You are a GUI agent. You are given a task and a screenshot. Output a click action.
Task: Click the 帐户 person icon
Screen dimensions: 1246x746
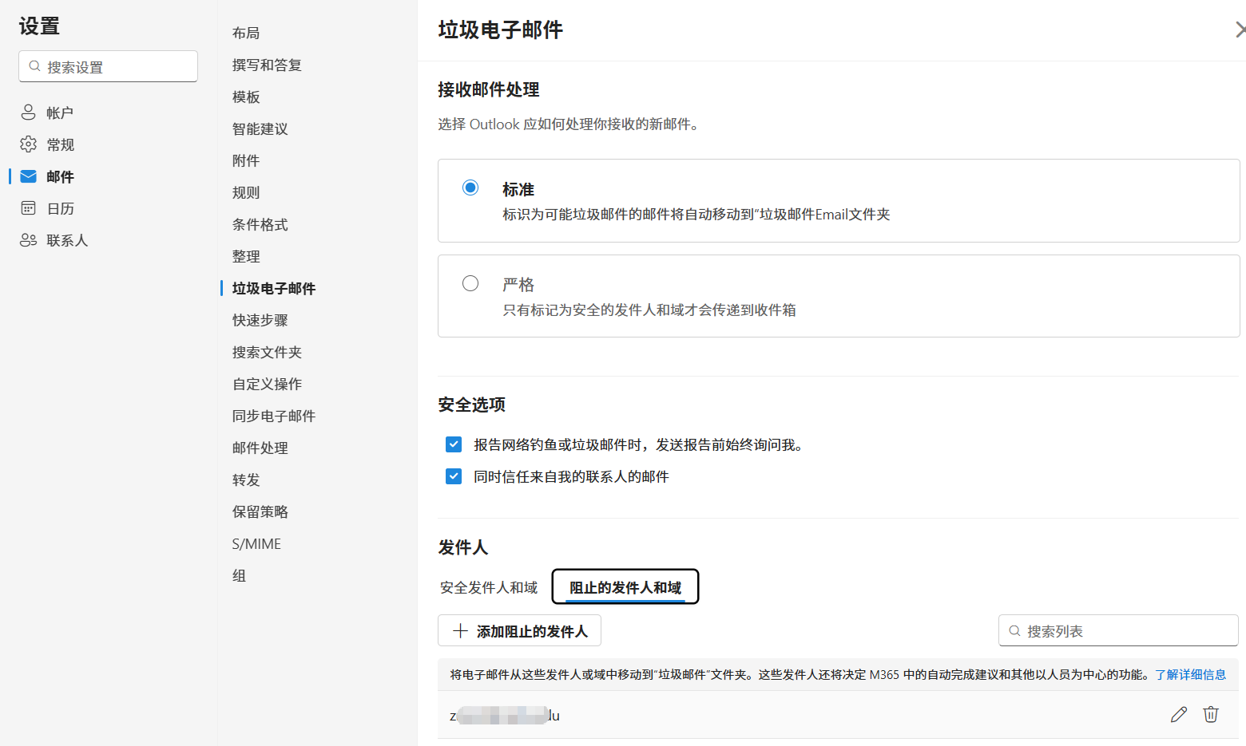coord(29,112)
